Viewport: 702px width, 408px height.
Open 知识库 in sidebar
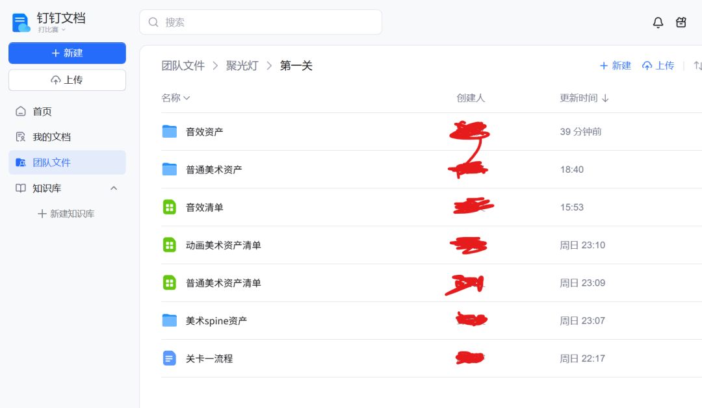click(x=67, y=188)
